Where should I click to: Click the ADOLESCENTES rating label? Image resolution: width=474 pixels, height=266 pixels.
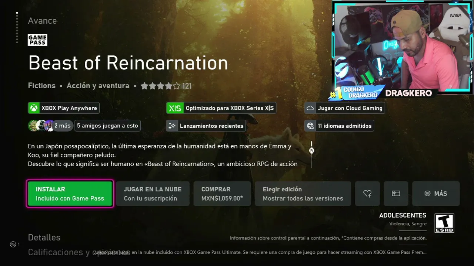[403, 215]
